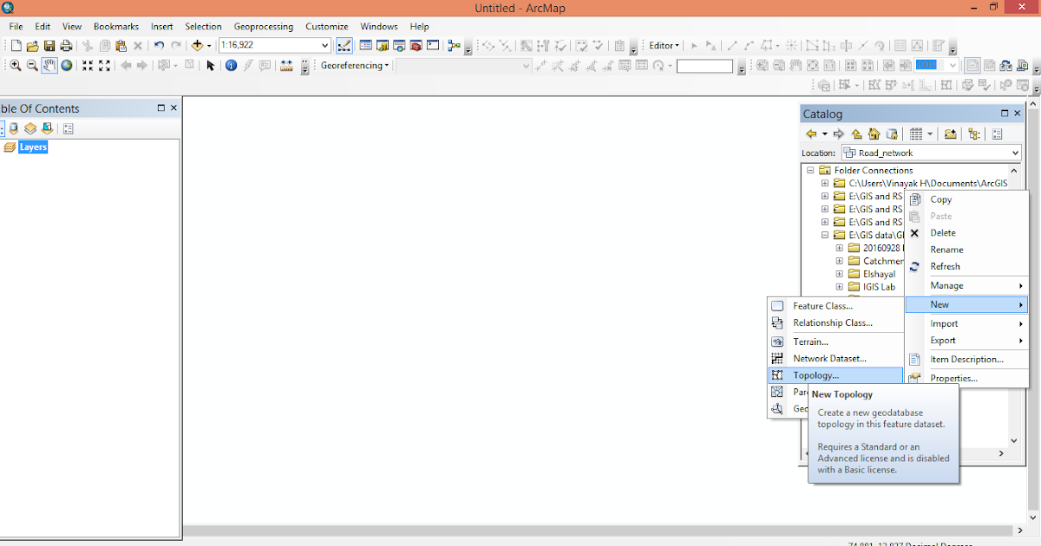This screenshot has height=546, width=1041.
Task: Open the map scale dropdown
Action: [325, 45]
